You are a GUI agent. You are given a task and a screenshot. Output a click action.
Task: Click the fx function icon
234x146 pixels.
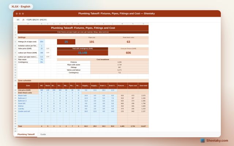coord(23,20)
